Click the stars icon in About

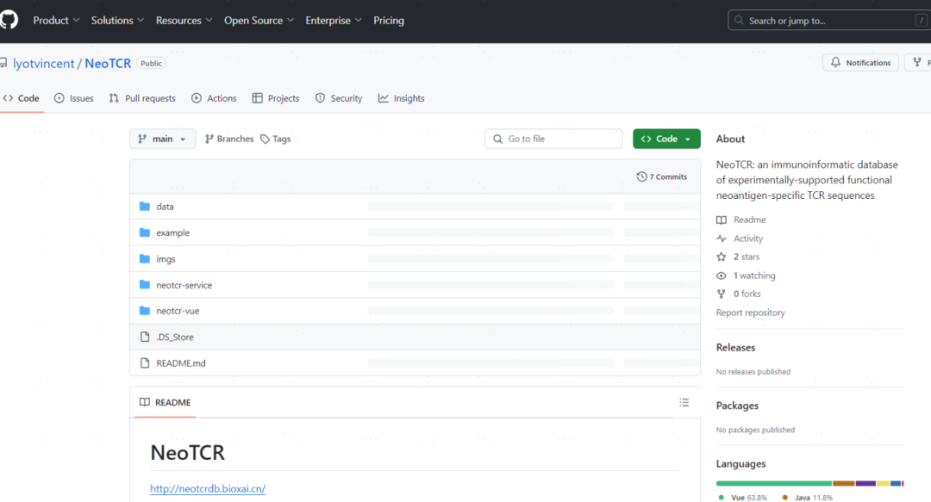(x=722, y=257)
